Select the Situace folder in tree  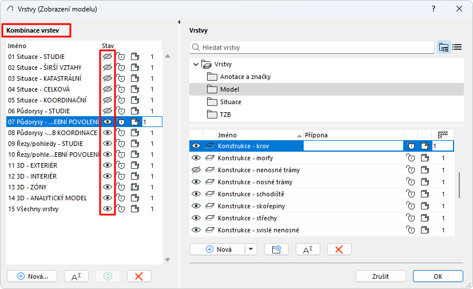pyautogui.click(x=230, y=102)
